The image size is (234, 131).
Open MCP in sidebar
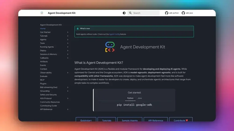[42, 80]
